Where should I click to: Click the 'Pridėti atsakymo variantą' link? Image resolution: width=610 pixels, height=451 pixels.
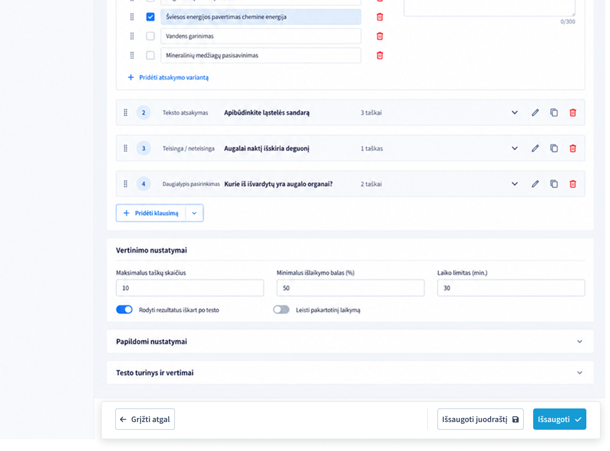point(168,77)
